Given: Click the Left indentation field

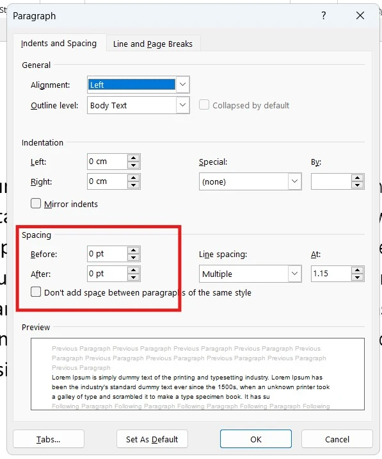Looking at the screenshot, I should tap(107, 162).
